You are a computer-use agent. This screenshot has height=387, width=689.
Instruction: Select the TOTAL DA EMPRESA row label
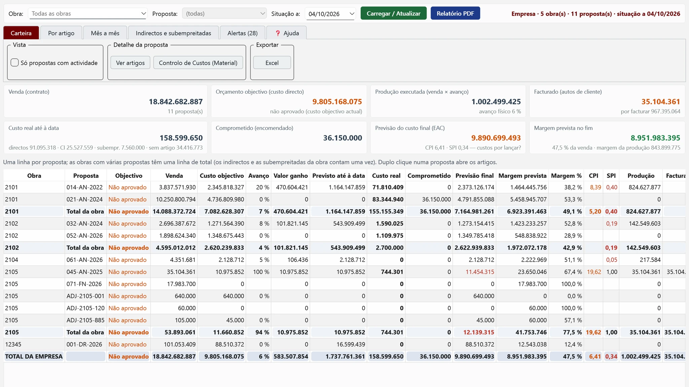point(34,356)
